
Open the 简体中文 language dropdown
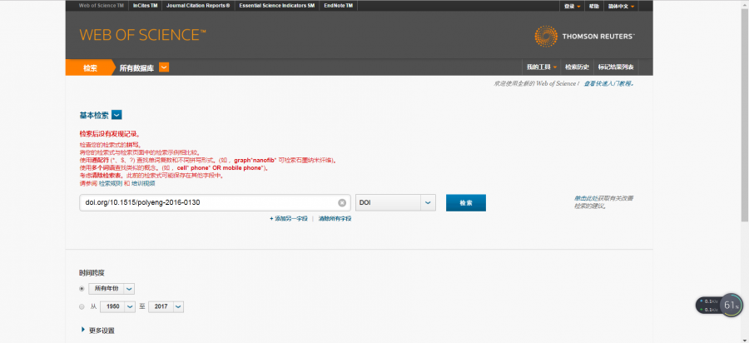[x=621, y=6]
